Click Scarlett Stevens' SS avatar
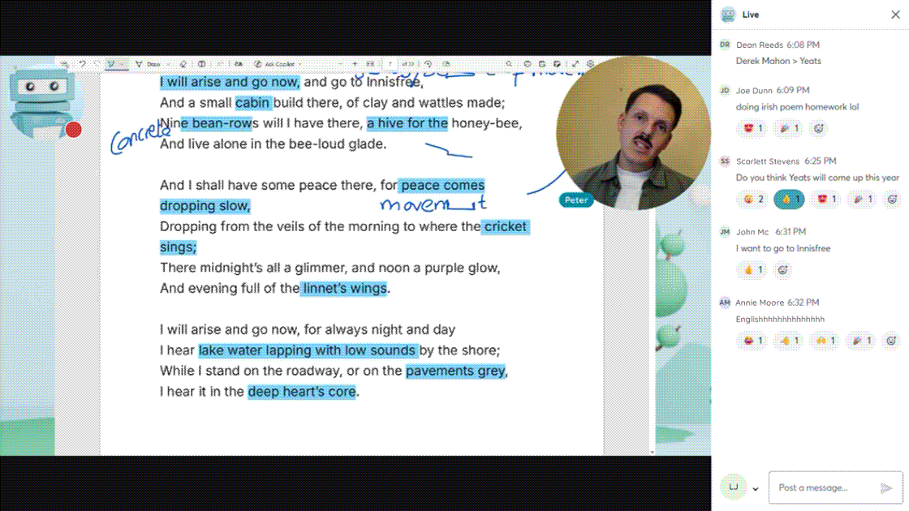This screenshot has width=909, height=511. (x=725, y=161)
